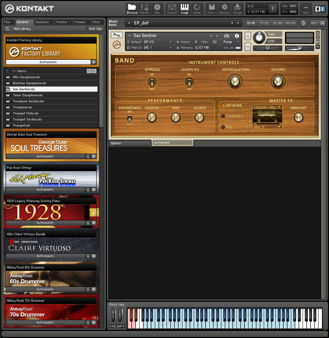Click the snapshot camera icon
The width and height of the screenshot is (329, 338).
tap(227, 36)
